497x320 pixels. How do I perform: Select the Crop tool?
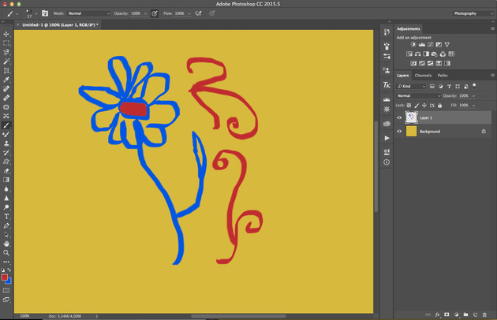(6, 71)
